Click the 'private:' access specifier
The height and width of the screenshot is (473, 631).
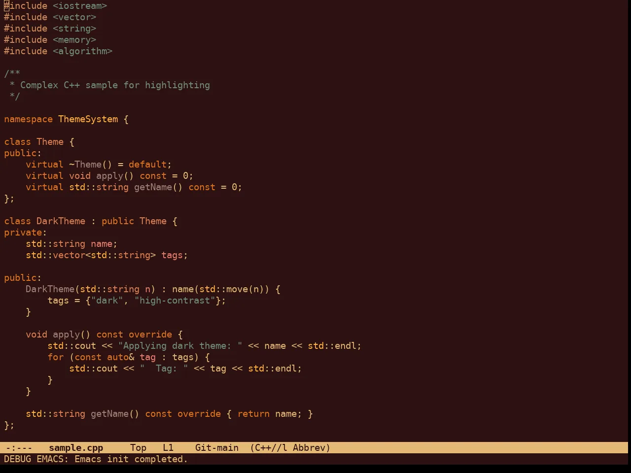point(26,233)
